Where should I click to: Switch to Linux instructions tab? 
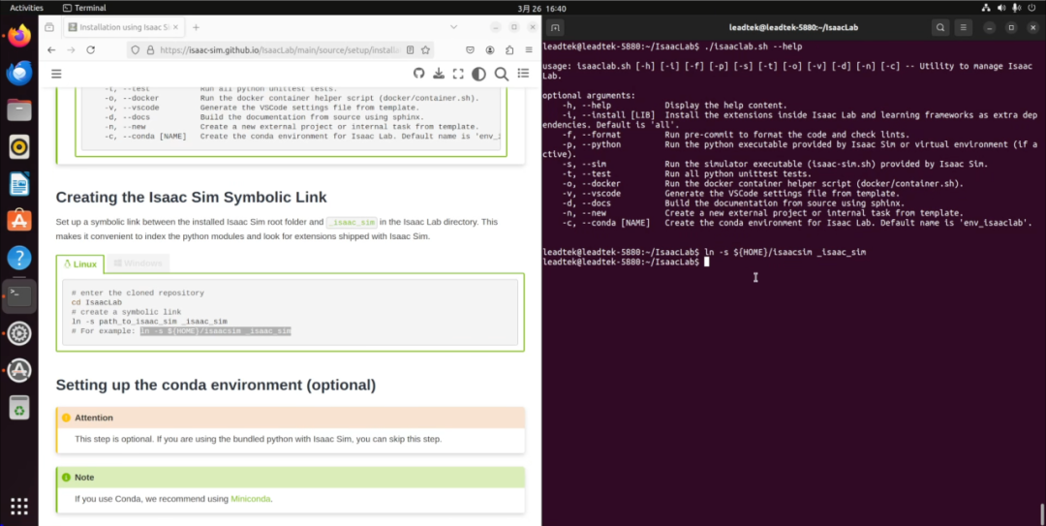tap(80, 263)
